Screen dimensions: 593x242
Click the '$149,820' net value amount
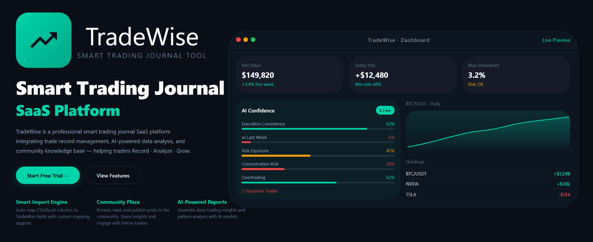click(x=258, y=75)
